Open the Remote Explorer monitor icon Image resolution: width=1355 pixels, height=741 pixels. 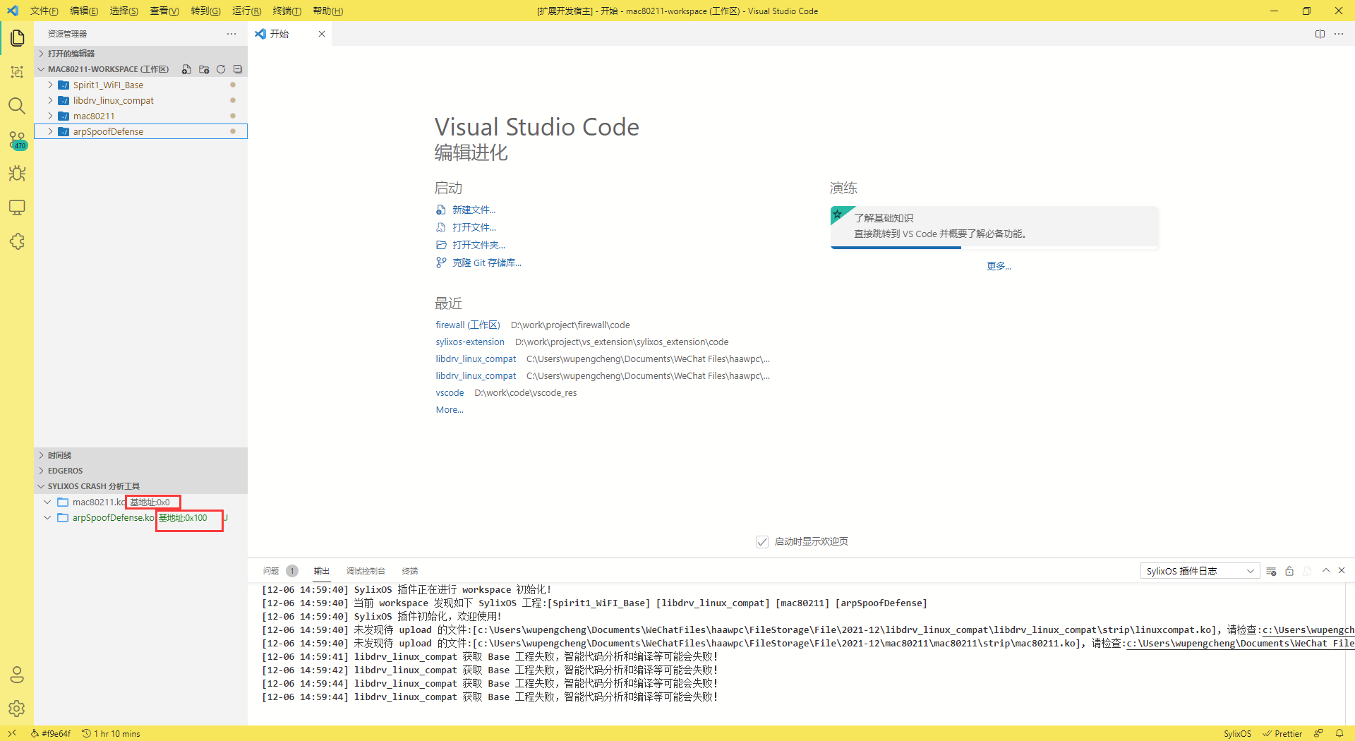coord(17,207)
